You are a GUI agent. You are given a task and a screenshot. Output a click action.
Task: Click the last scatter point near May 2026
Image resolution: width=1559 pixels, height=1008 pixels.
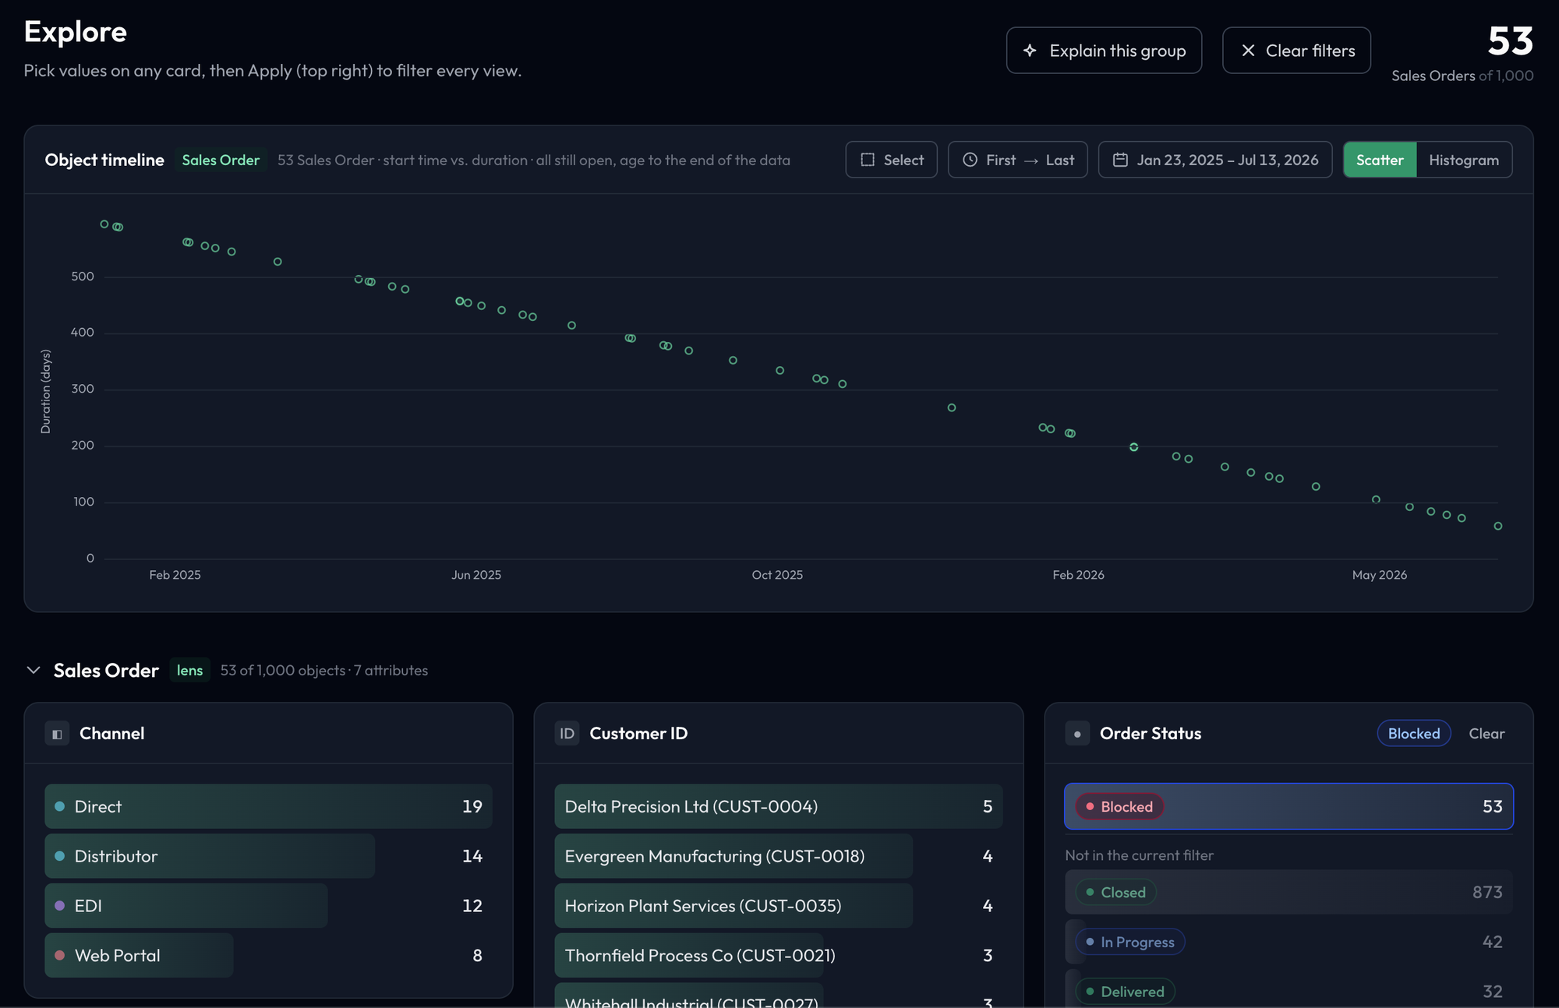point(1497,527)
